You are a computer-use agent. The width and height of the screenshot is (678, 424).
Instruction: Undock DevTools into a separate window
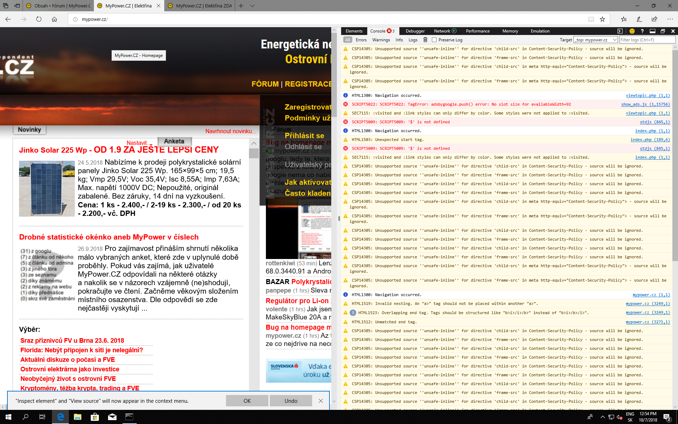(663, 31)
